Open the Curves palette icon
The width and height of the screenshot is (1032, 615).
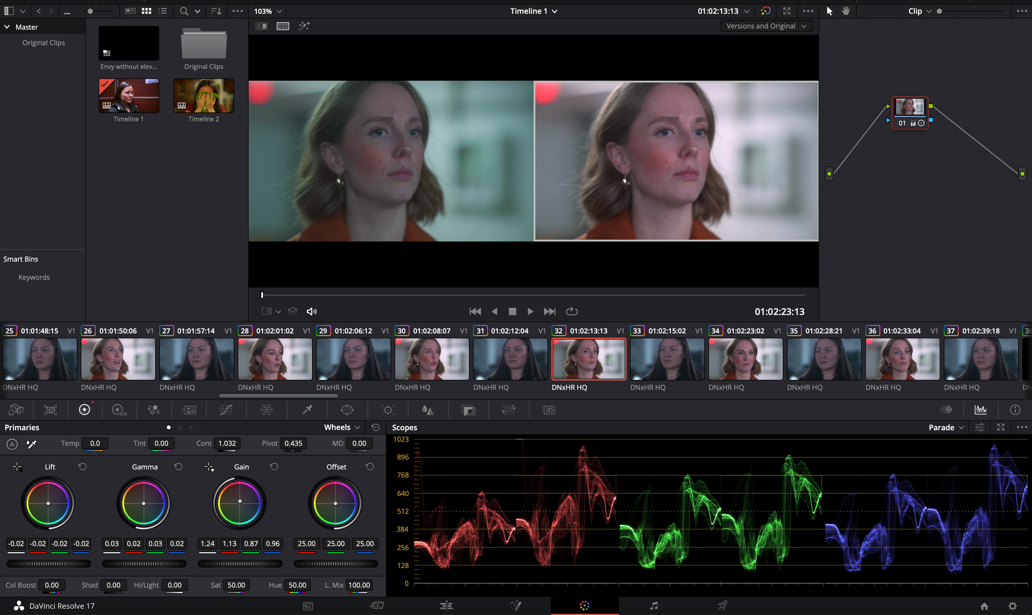point(226,410)
